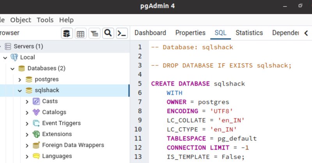This screenshot has height=163, width=312.
Task: Select the Foreign Data Wrappers label
Action: point(73,145)
